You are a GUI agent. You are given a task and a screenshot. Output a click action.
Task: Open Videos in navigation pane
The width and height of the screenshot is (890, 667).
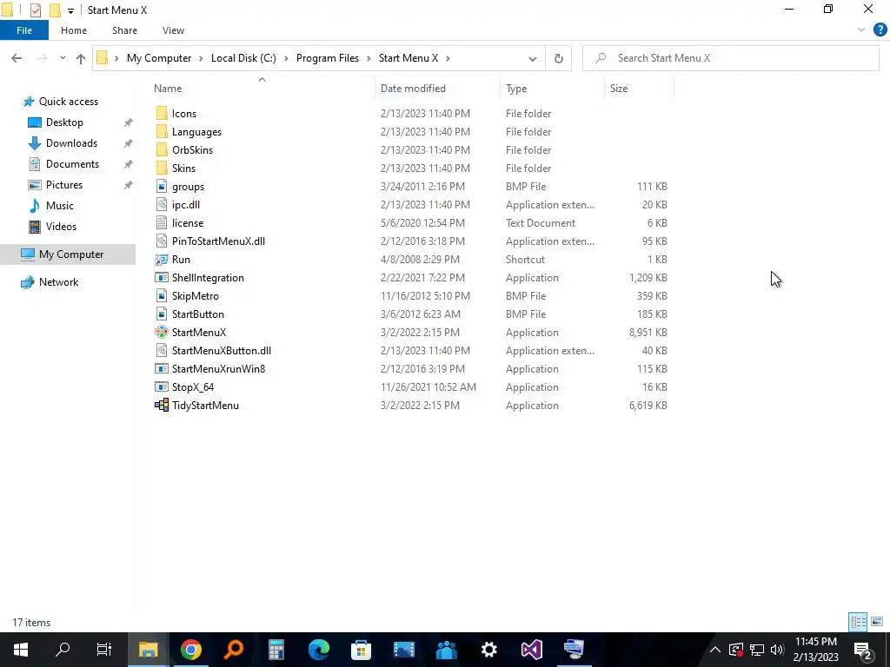tap(61, 227)
